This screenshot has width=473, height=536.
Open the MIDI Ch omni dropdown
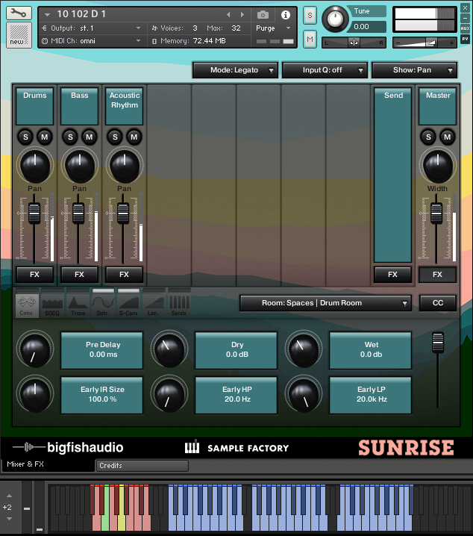(x=92, y=41)
